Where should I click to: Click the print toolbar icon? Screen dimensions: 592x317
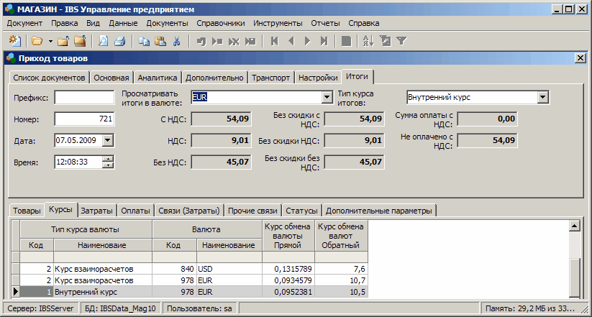[x=119, y=41]
